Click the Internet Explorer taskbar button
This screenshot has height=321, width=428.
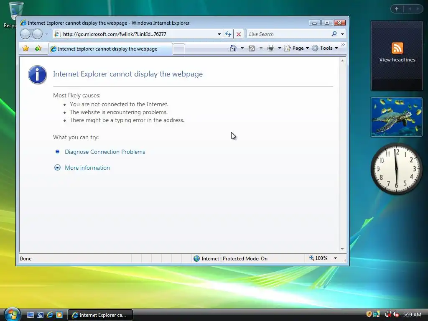pos(100,315)
